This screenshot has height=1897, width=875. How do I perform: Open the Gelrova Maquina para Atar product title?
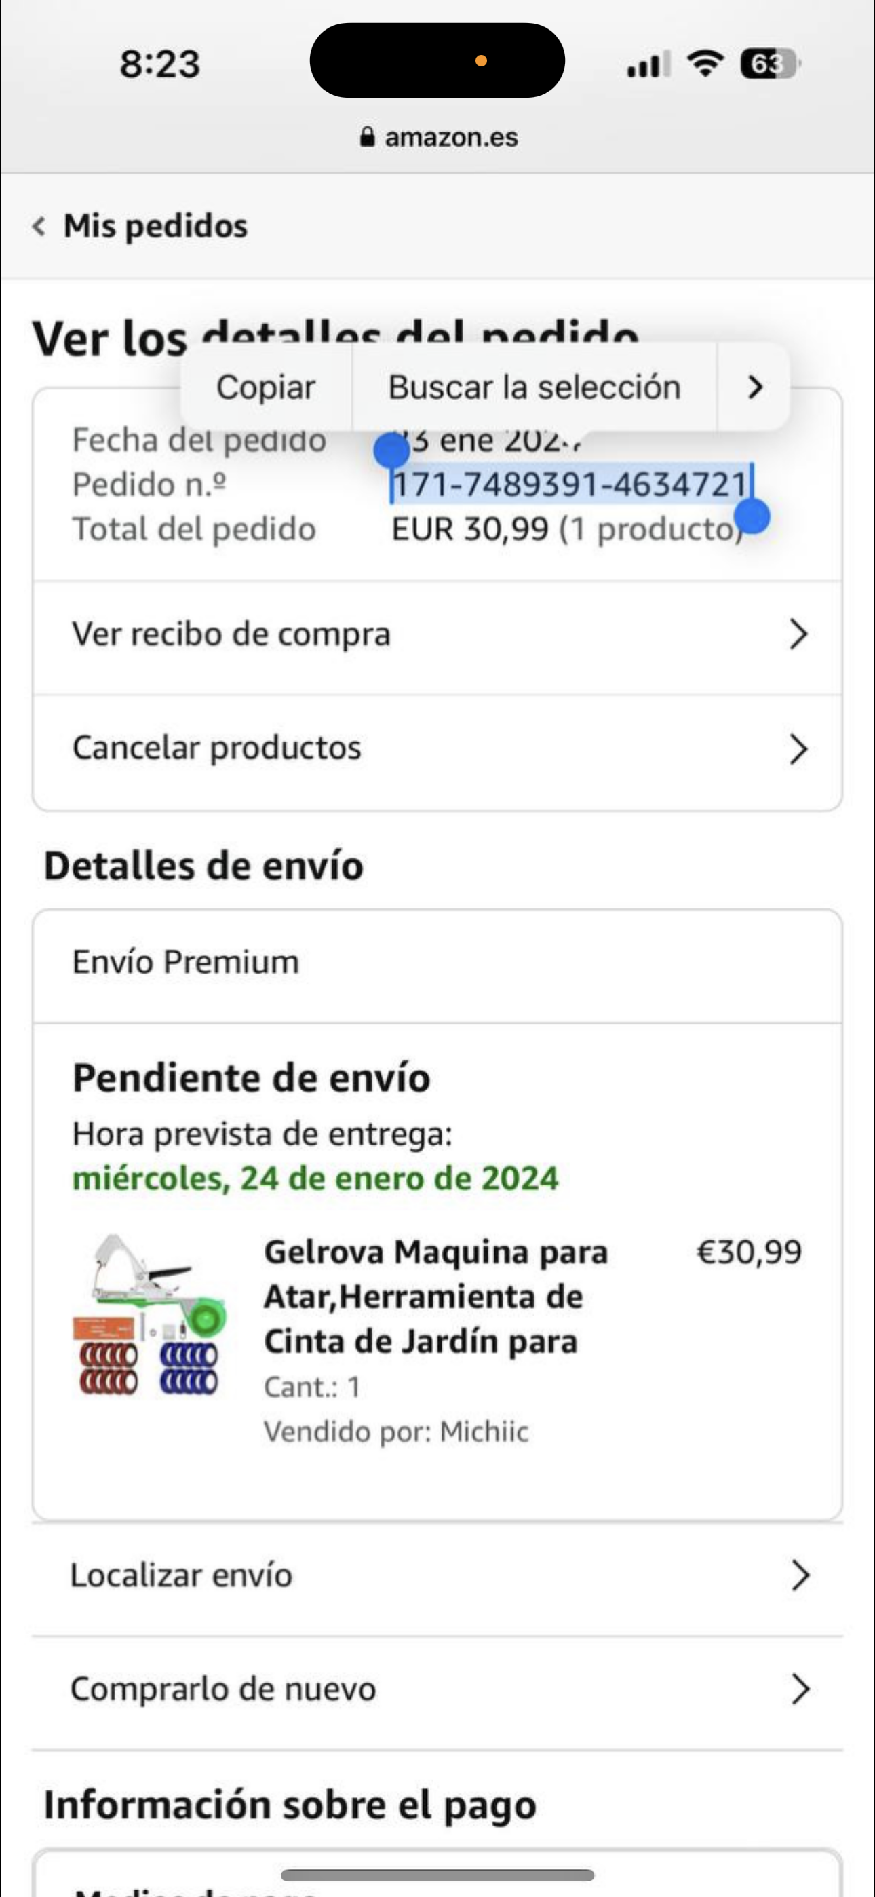pyautogui.click(x=436, y=1296)
